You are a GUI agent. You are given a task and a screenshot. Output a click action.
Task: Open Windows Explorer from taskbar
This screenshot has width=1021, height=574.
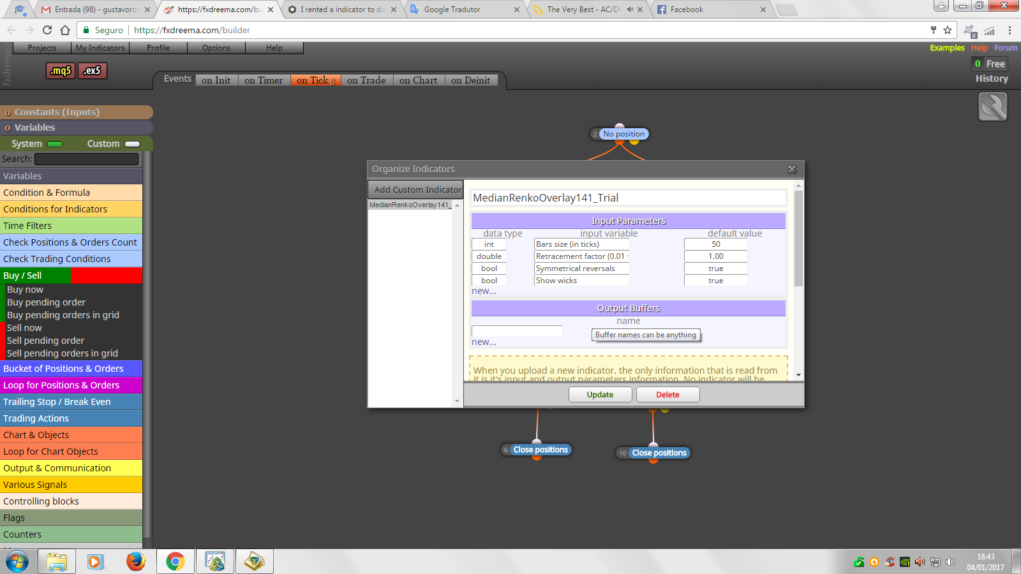(x=57, y=562)
